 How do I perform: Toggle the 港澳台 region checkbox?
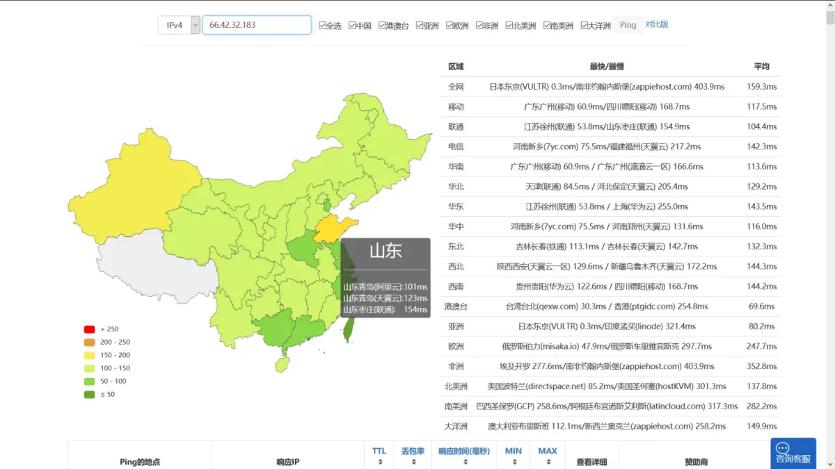(x=383, y=26)
